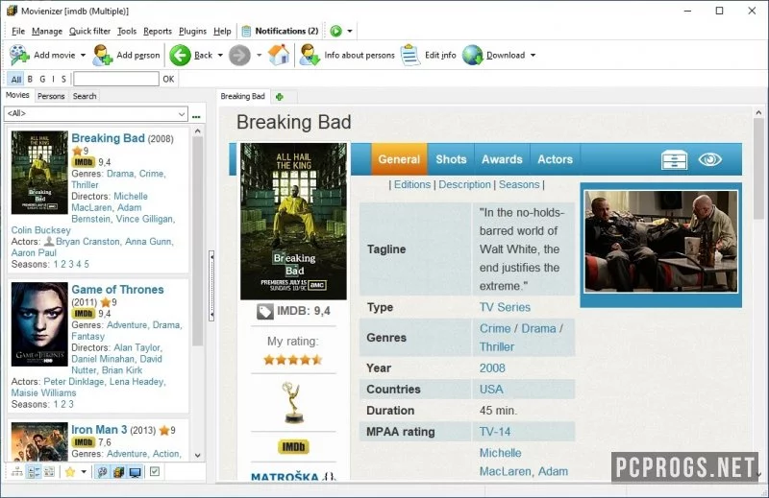Select the detailed list view icon
The width and height of the screenshot is (769, 498).
pos(34,471)
